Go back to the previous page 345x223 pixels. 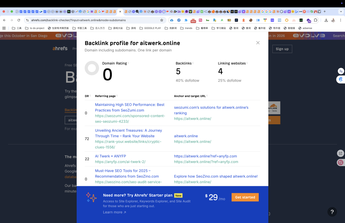click(x=4, y=20)
